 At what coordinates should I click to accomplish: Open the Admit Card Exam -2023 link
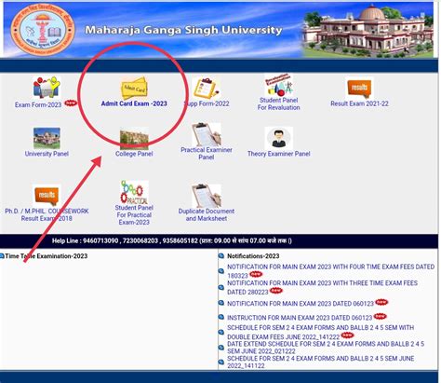point(134,103)
